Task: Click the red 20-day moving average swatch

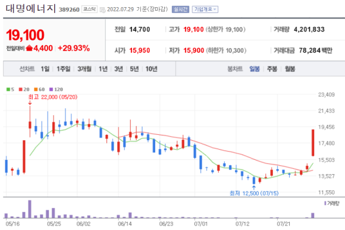Action: [21, 89]
